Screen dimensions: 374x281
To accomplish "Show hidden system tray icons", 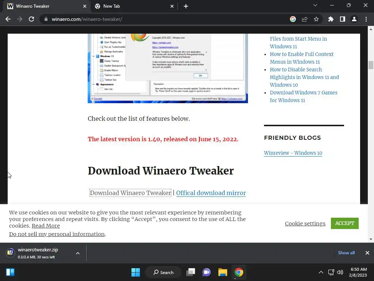I will pos(321,272).
